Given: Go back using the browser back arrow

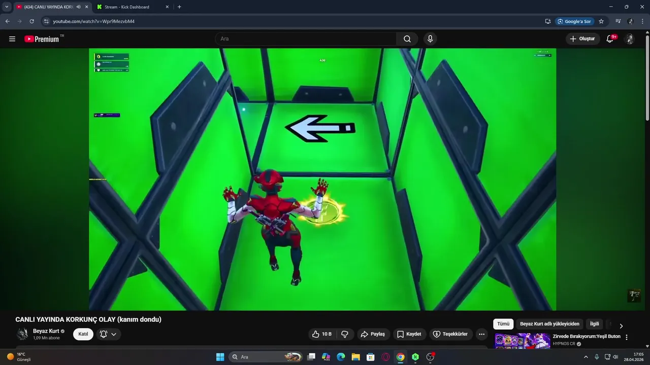Looking at the screenshot, I should 7,21.
